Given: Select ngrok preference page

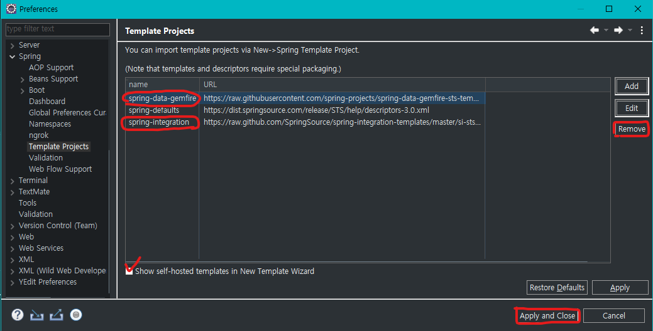Looking at the screenshot, I should [x=39, y=135].
